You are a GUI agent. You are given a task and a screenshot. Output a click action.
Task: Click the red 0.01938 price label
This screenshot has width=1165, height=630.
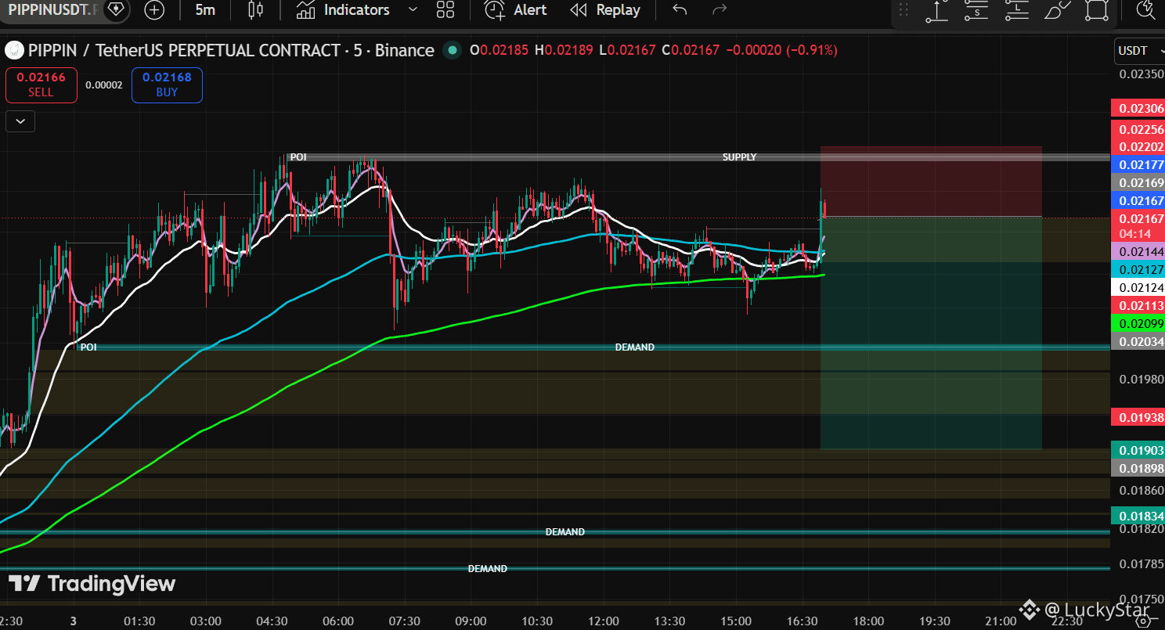pos(1138,417)
